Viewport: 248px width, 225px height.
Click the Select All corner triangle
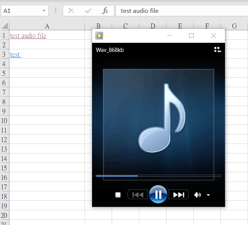5,26
